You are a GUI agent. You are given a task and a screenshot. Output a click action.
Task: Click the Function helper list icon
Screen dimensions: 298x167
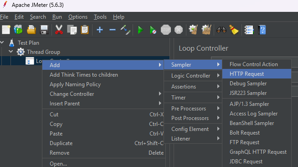pos(249,30)
